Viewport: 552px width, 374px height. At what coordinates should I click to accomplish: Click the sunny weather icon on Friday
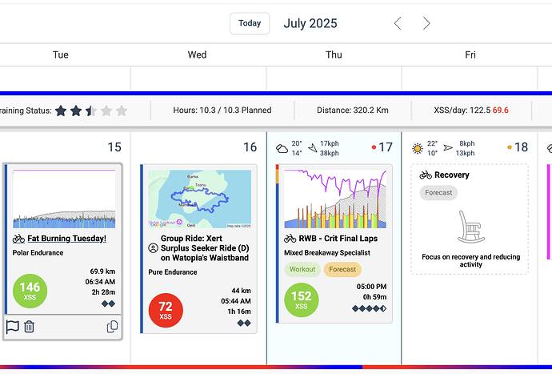pos(417,148)
